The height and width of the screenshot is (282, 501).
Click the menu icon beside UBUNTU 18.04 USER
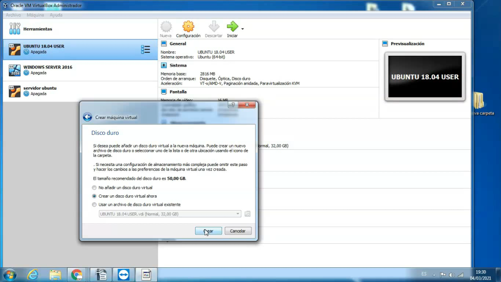145,49
